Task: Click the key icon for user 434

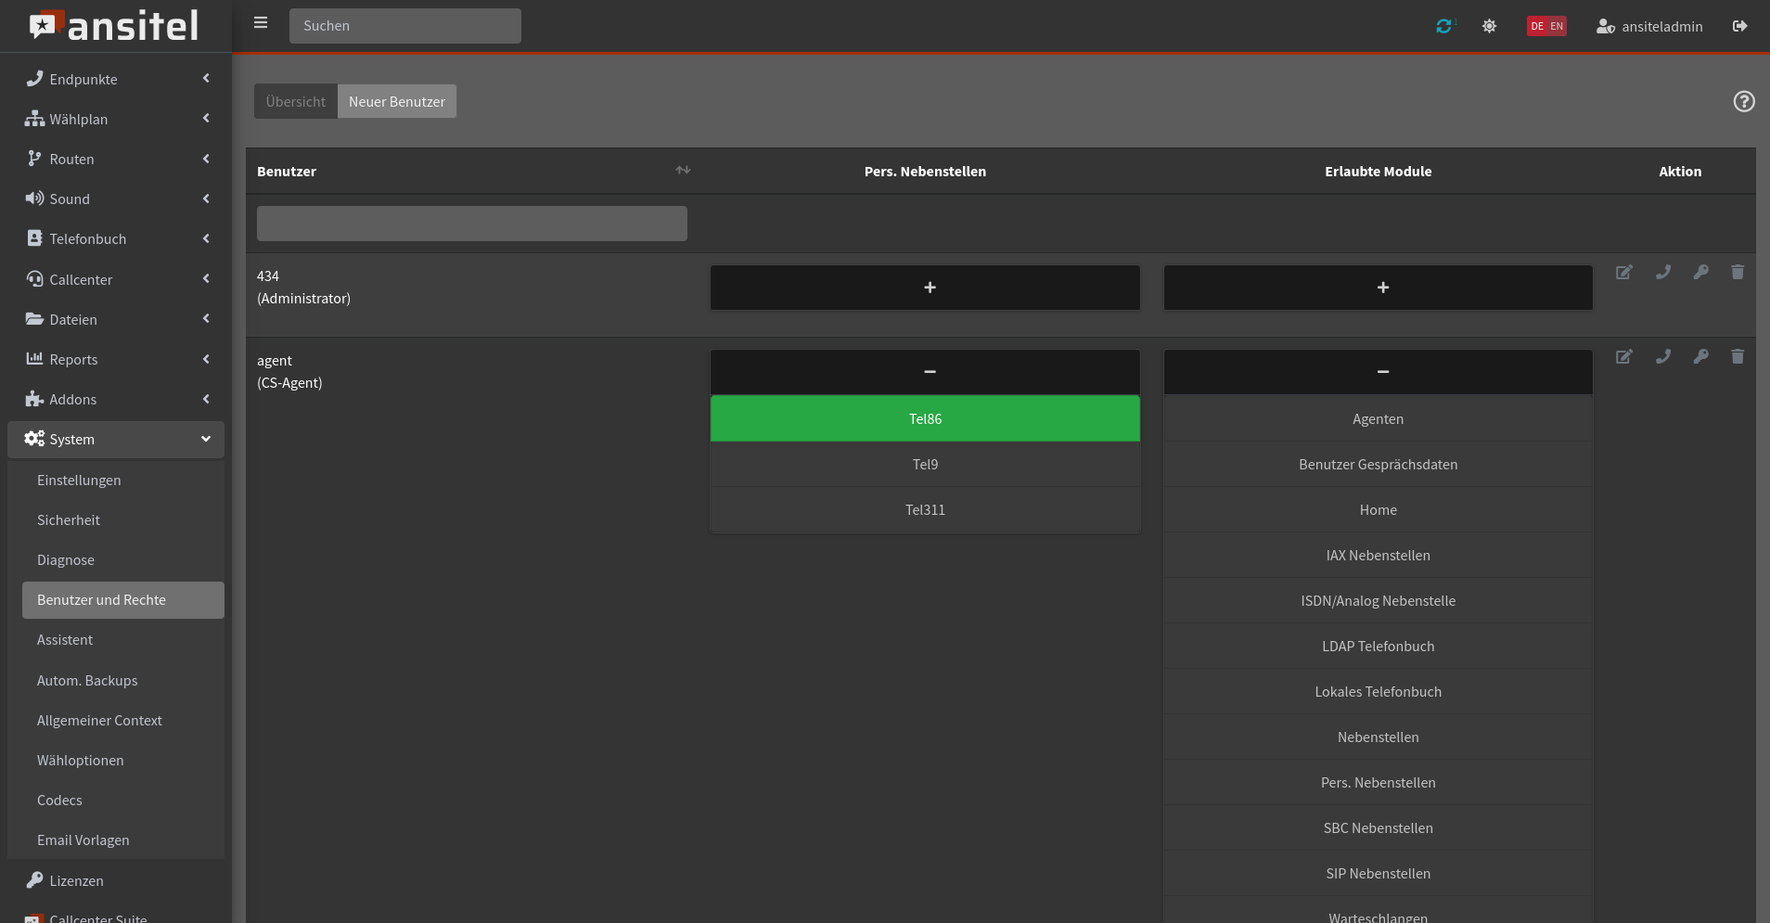Action: click(1699, 272)
